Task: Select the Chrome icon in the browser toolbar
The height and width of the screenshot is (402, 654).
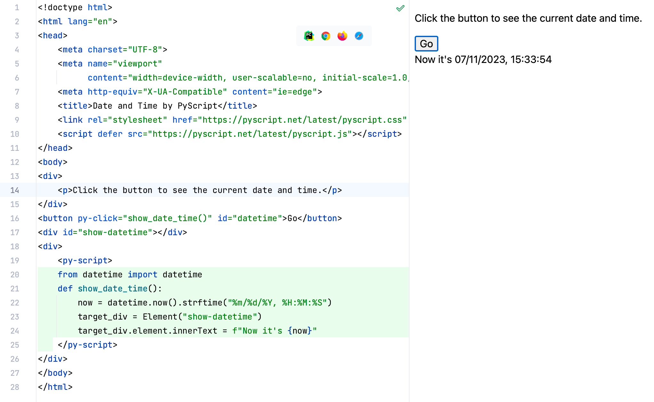Action: tap(325, 36)
